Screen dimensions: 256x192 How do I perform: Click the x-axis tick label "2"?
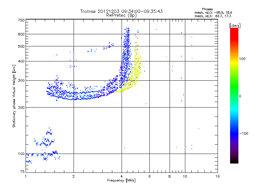tap(74, 176)
